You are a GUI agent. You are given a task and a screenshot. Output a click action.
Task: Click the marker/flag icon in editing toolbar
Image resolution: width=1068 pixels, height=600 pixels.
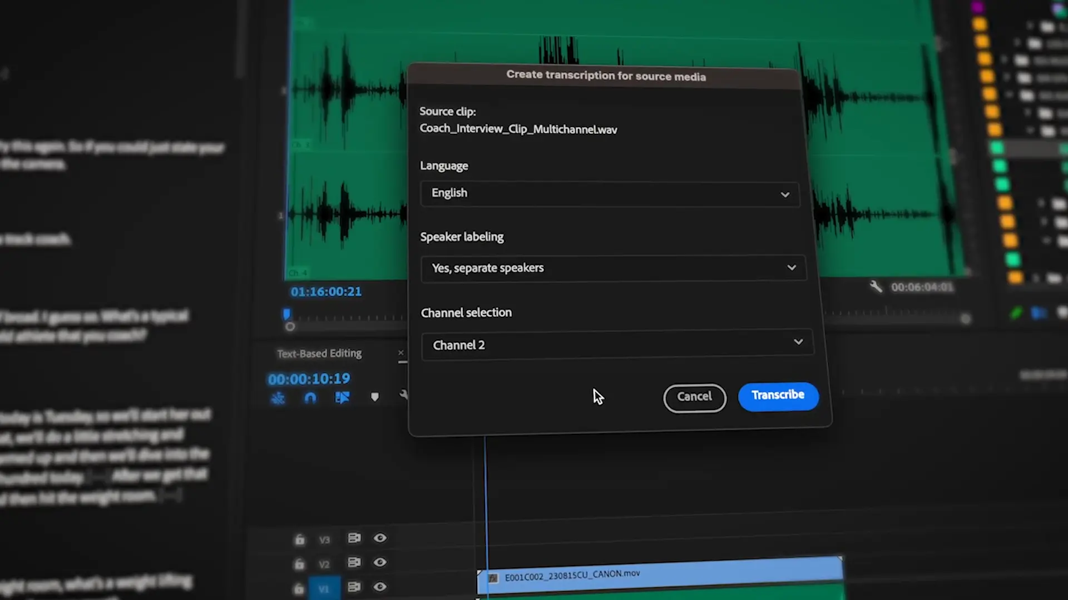374,397
